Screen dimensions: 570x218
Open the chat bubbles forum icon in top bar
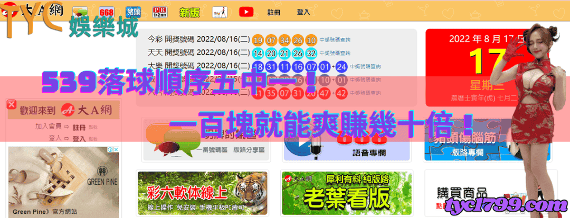pos(80,12)
